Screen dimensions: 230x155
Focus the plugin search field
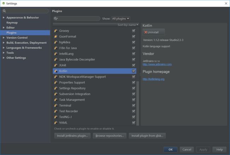[77, 18]
